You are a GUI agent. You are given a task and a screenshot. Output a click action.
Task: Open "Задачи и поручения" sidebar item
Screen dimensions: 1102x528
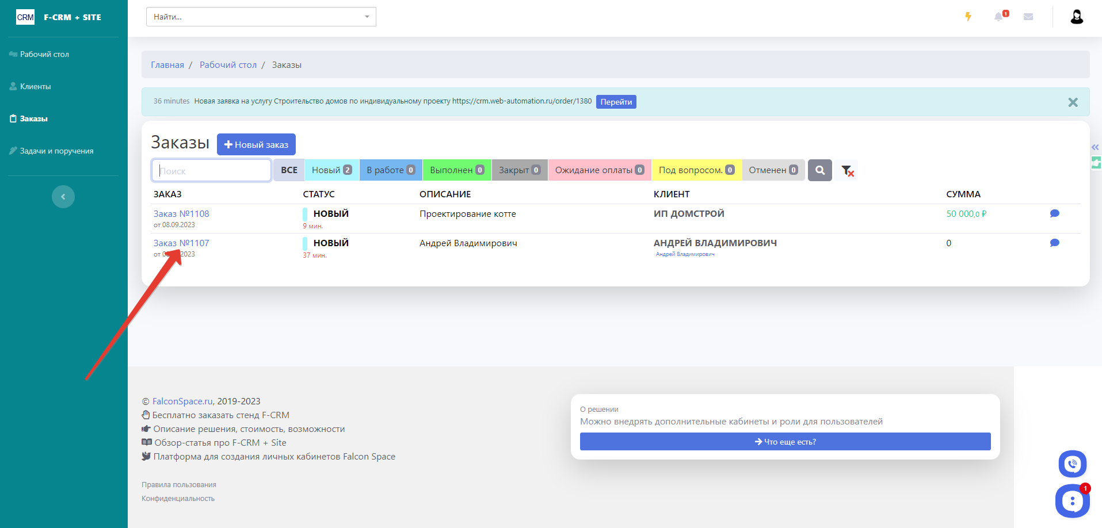click(56, 151)
